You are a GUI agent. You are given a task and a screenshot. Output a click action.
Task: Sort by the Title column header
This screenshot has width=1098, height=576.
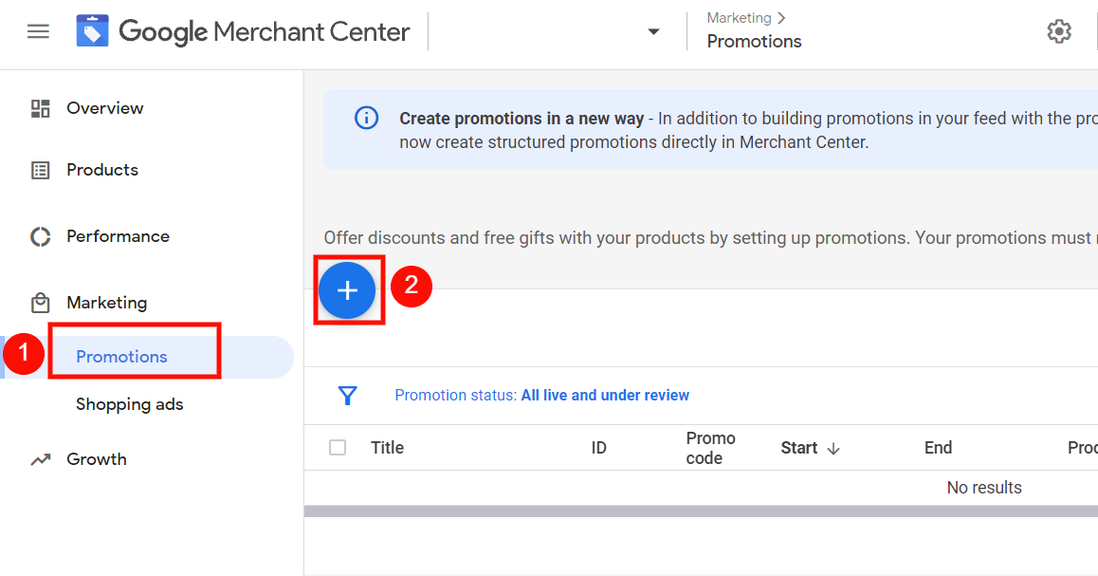click(387, 448)
